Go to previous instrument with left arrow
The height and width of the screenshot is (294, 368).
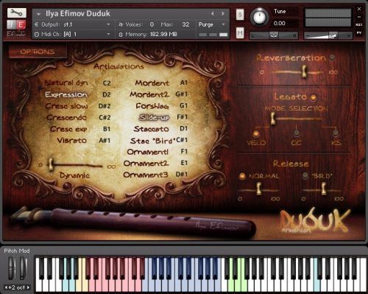click(213, 13)
